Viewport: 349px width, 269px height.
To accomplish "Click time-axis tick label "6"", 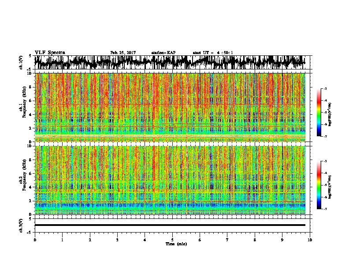I will pyautogui.click(x=200, y=240).
